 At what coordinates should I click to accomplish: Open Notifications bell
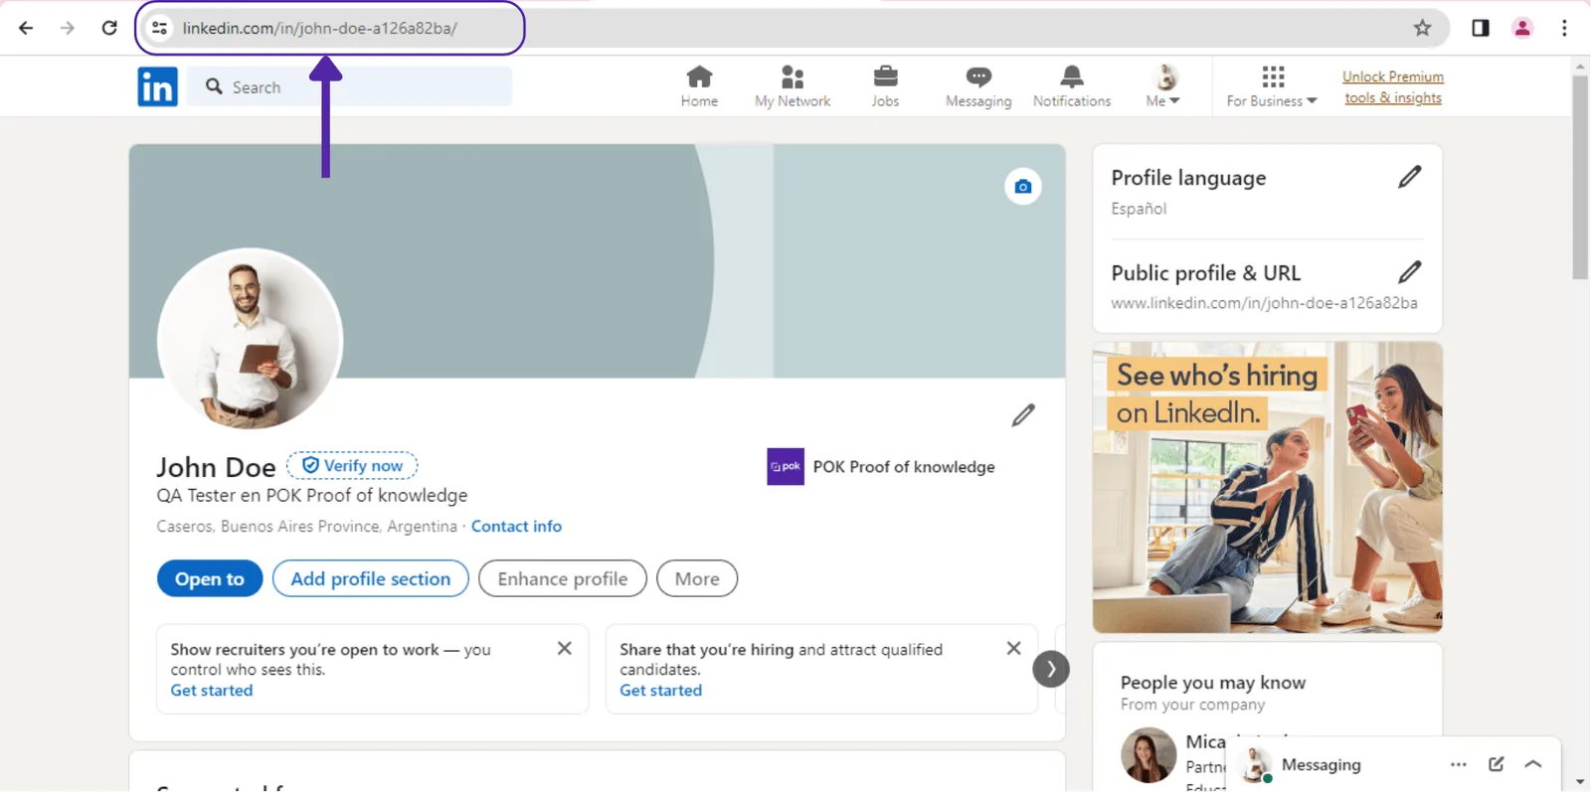[x=1072, y=86]
